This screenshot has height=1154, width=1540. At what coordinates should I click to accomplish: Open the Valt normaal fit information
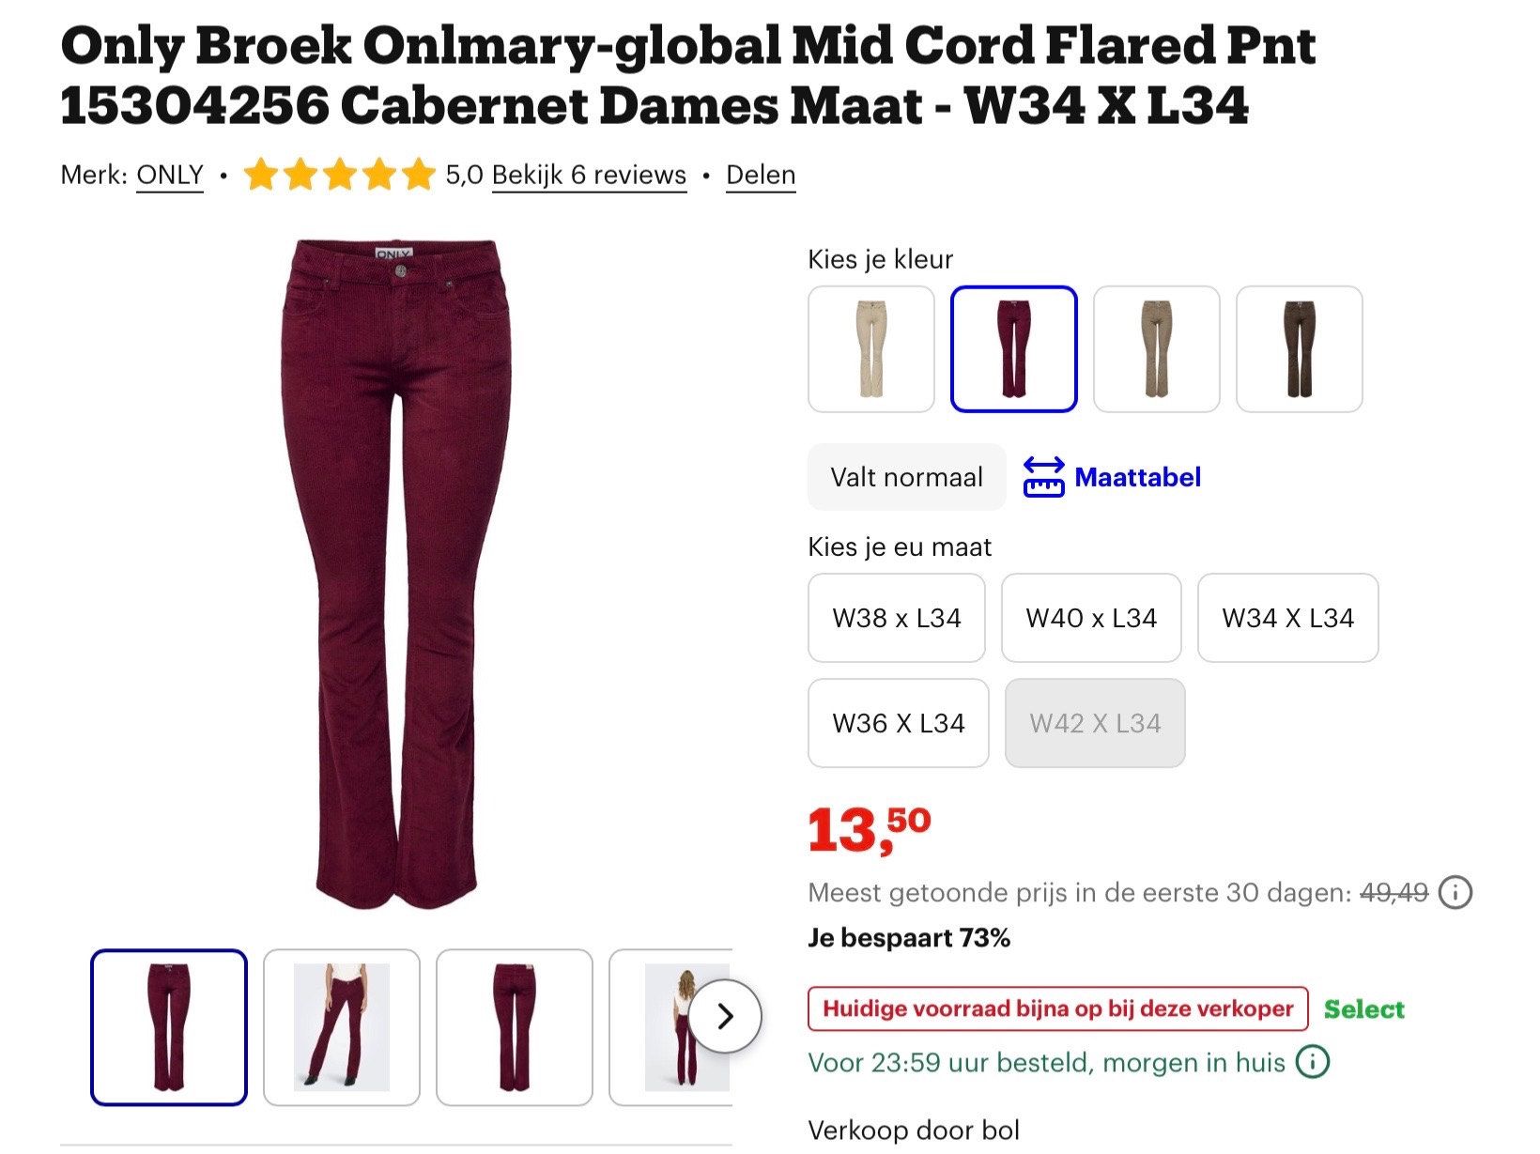pyautogui.click(x=905, y=477)
